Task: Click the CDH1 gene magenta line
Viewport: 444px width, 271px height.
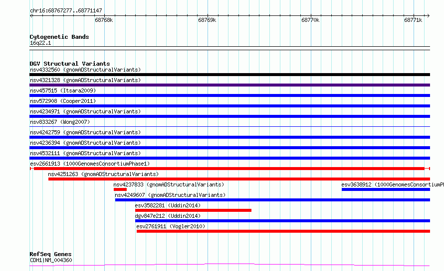Action: (229, 265)
